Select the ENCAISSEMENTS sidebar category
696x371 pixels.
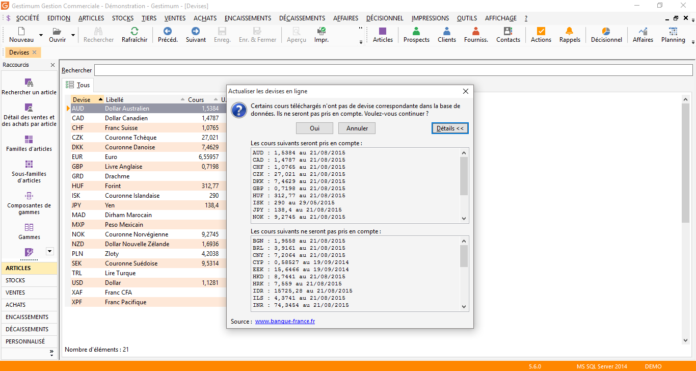point(29,317)
